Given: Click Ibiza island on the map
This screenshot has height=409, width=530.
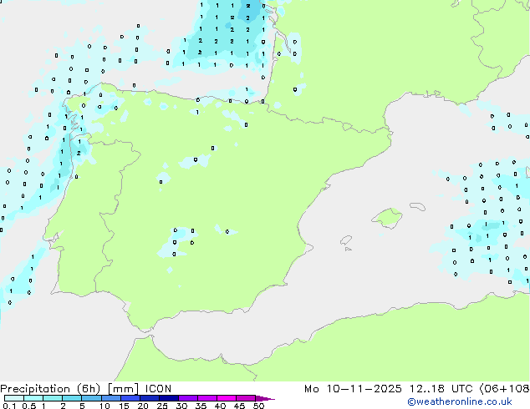Looking at the screenshot, I should point(346,240).
